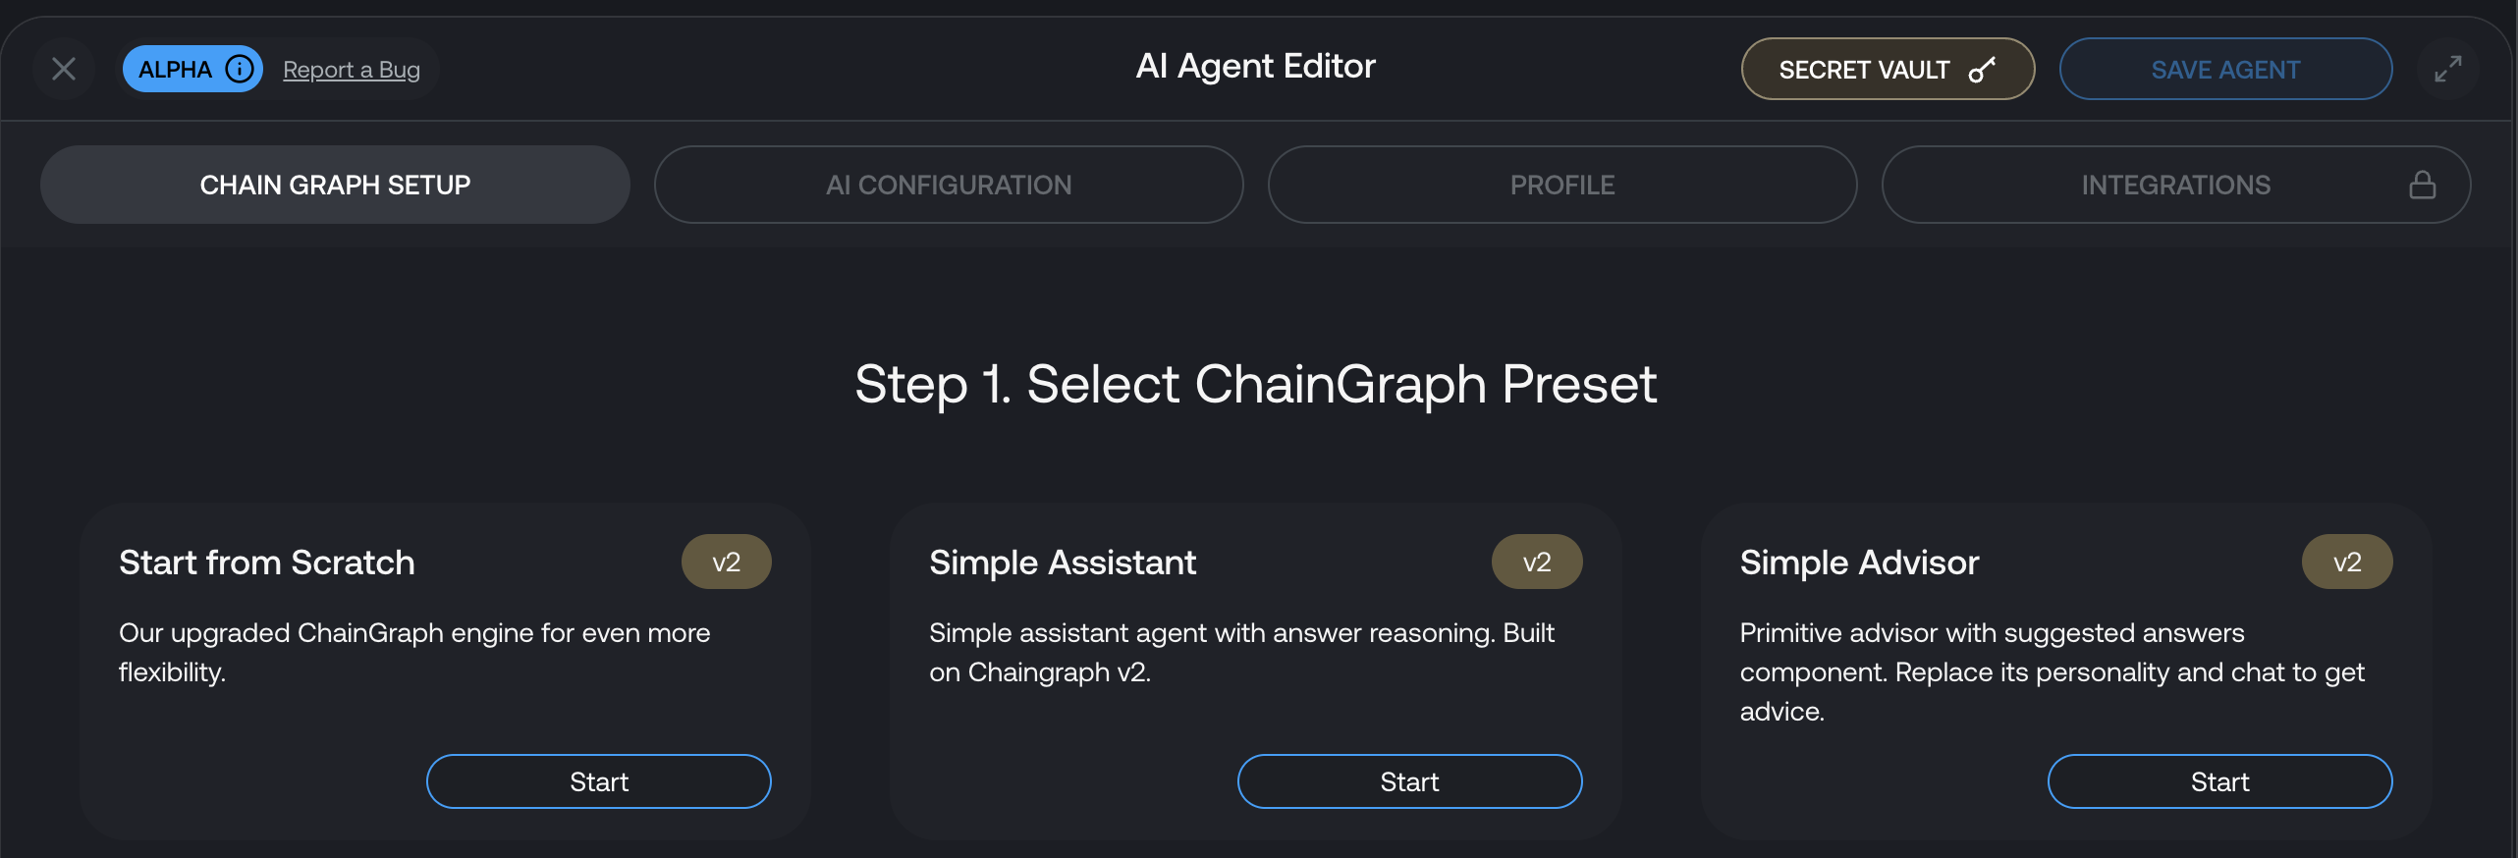Start the Simple Advisor preset
The height and width of the screenshot is (858, 2518).
[x=2219, y=781]
